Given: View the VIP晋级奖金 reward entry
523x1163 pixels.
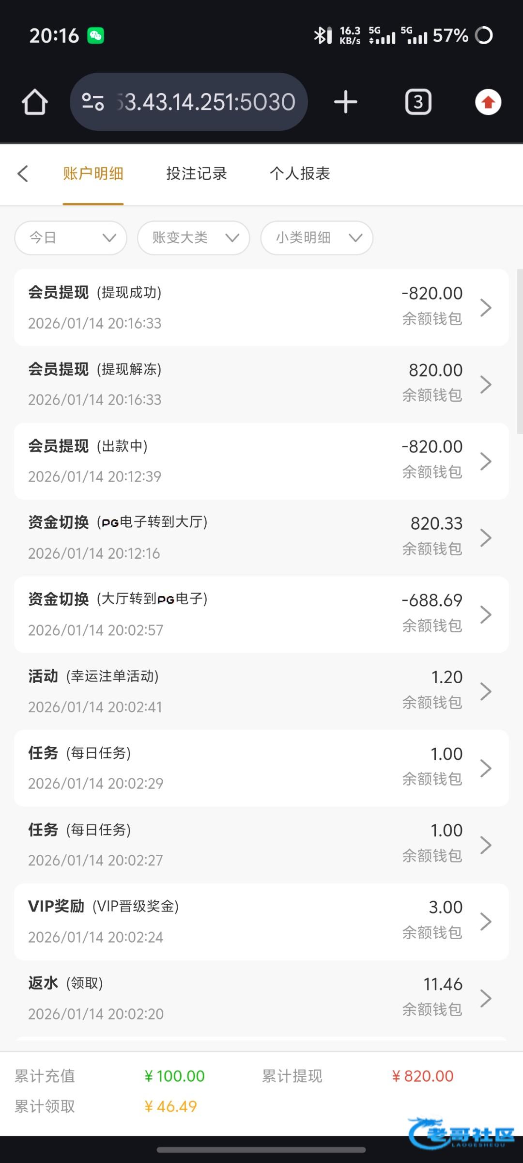Looking at the screenshot, I should point(261,921).
